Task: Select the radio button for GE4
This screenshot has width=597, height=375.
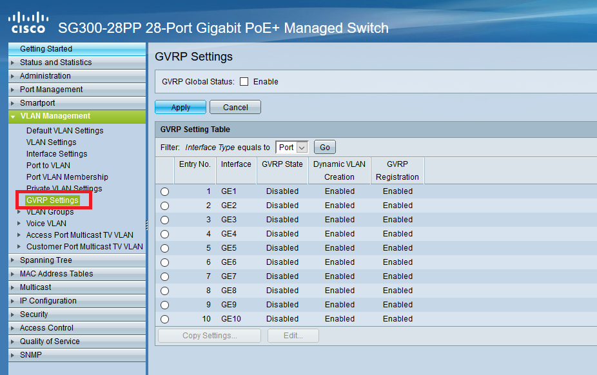Action: coord(164,235)
